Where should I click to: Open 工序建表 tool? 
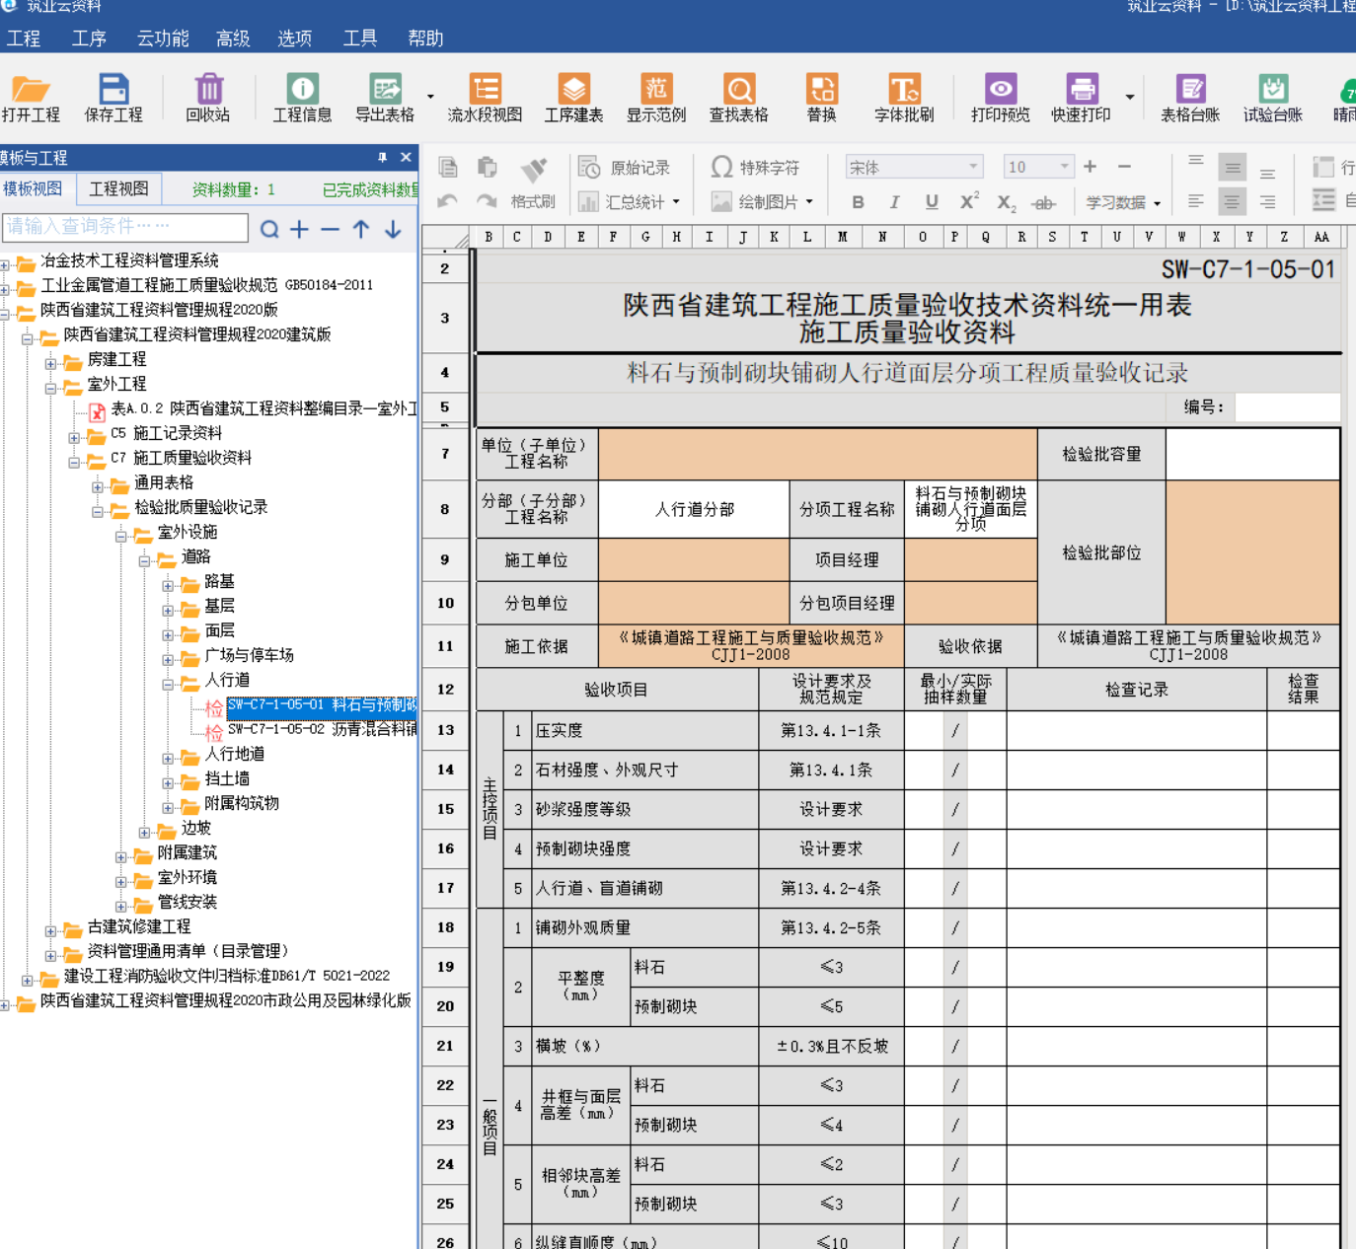(x=573, y=98)
